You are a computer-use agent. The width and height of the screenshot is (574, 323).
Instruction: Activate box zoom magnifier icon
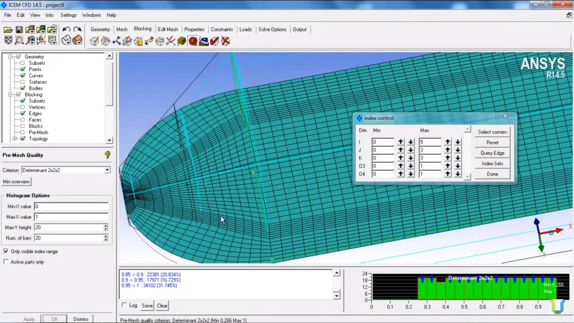19,40
